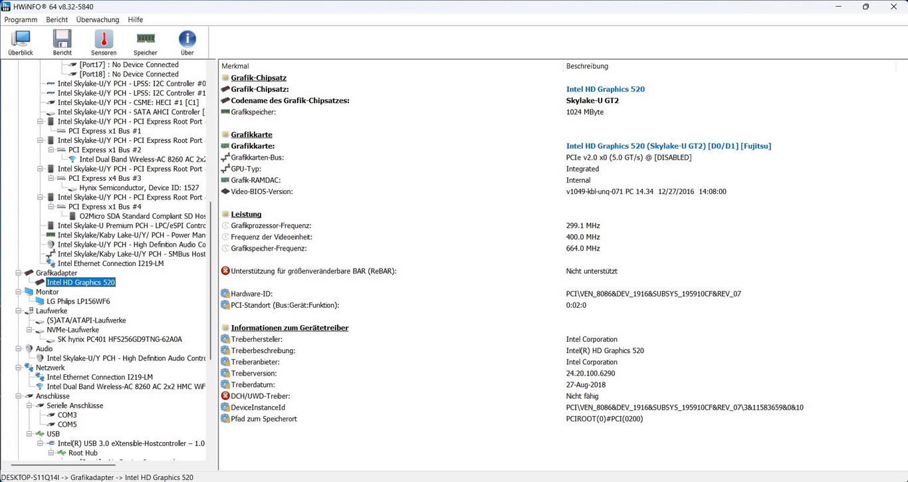This screenshot has height=482, width=908.
Task: Click the Grafikkarte Skylake-U GT2 Fujitsu link
Action: pos(668,146)
